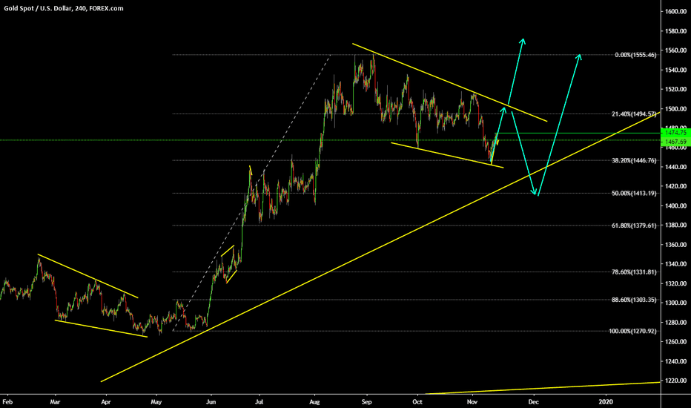
Task: Select the Sep label on time axis
Action: (x=368, y=401)
